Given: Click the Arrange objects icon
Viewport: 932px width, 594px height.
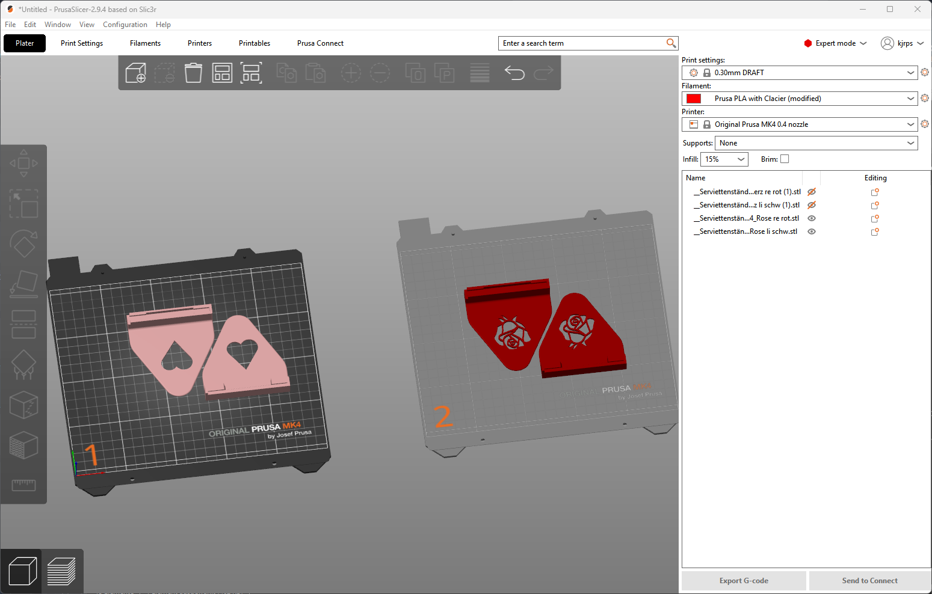Looking at the screenshot, I should pos(222,73).
